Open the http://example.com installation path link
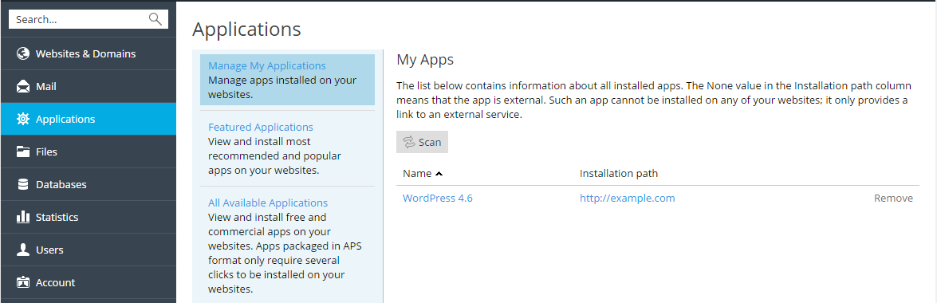Image resolution: width=937 pixels, height=303 pixels. point(628,198)
